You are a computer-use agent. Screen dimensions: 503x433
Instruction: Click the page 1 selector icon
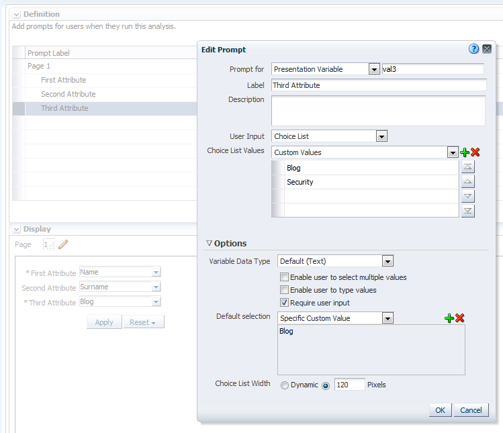(x=49, y=245)
